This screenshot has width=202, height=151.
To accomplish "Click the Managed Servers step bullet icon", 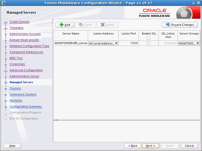I will point(6,82).
